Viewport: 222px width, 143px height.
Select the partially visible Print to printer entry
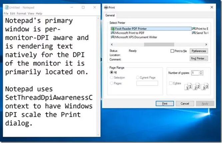200,29
